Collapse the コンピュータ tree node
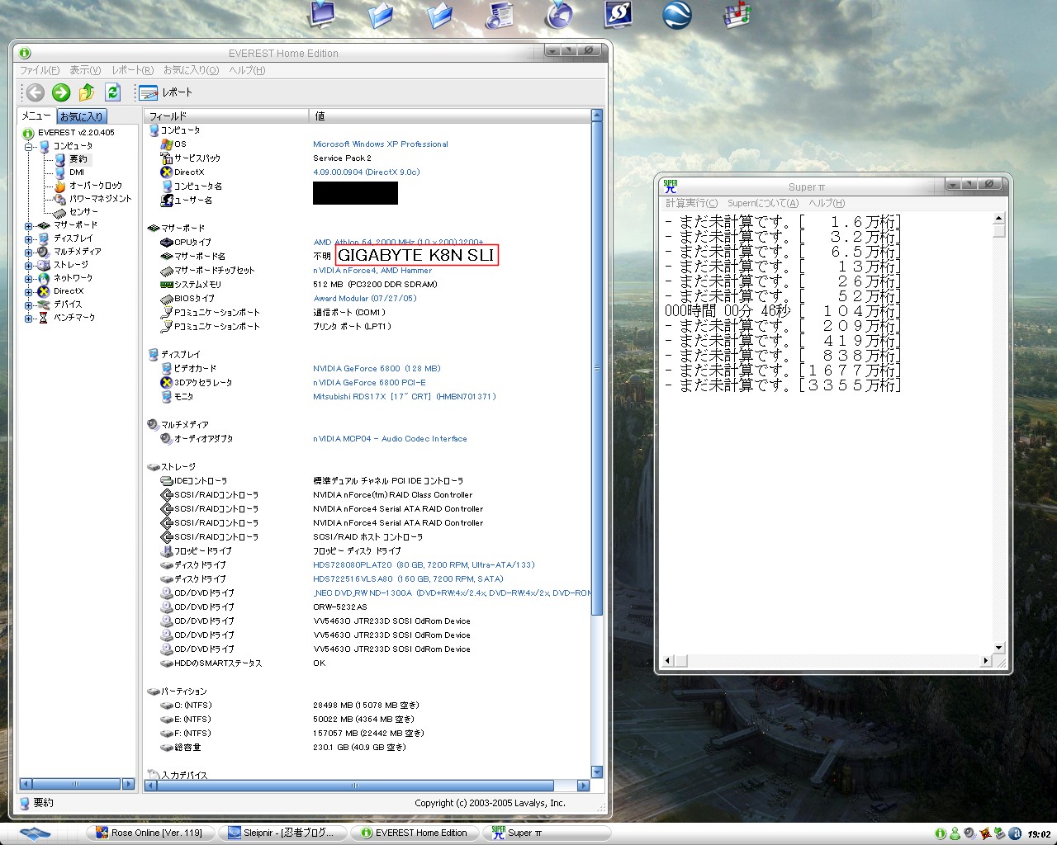The height and width of the screenshot is (845, 1057). (x=29, y=147)
